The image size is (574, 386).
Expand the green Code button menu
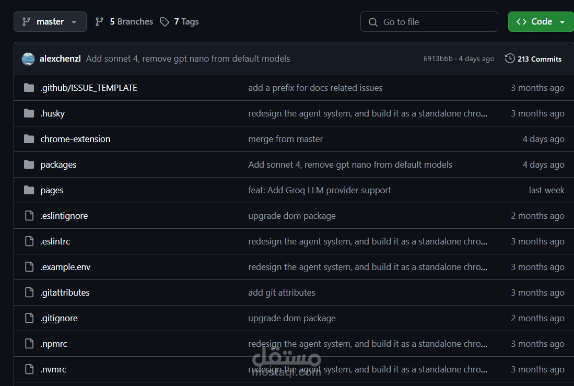coord(541,21)
